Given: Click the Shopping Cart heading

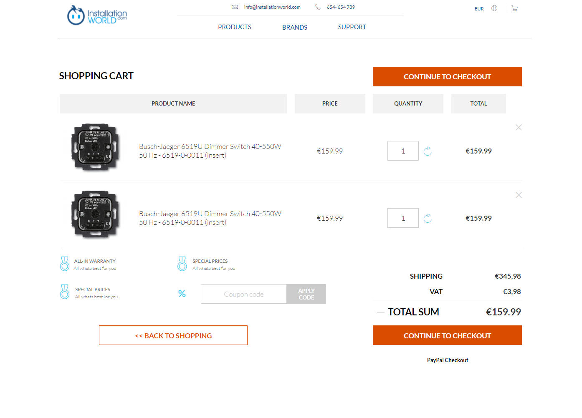Looking at the screenshot, I should pyautogui.click(x=96, y=76).
